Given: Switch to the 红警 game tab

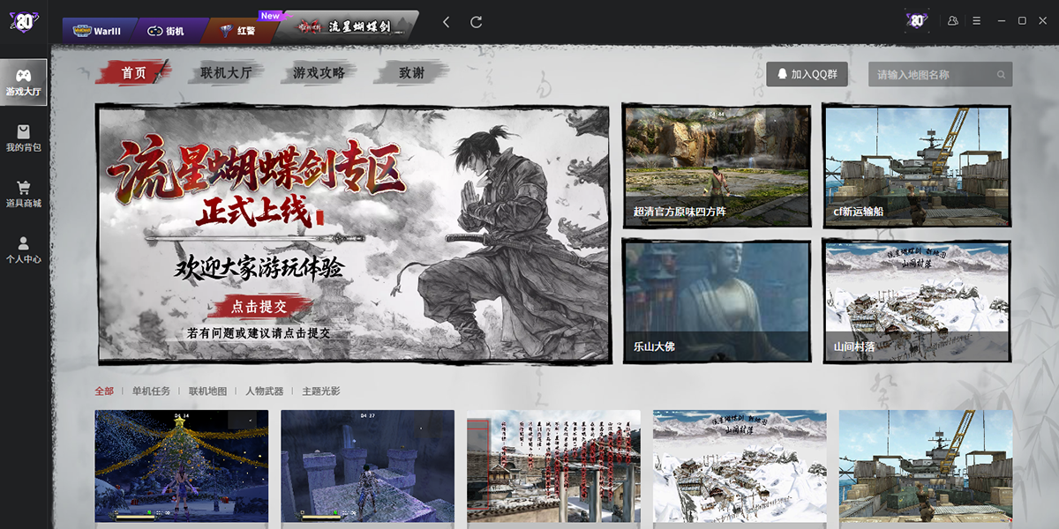Looking at the screenshot, I should 238,31.
